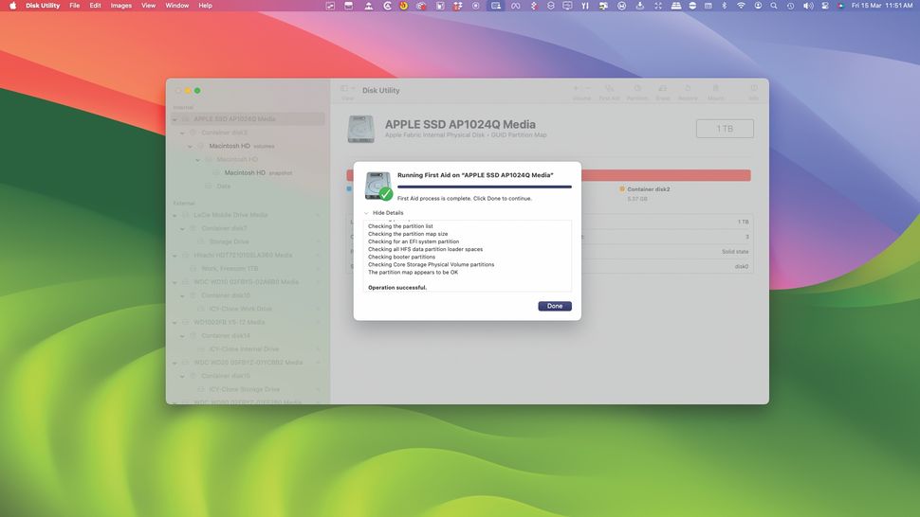Click the Erase toolbar icon
Image resolution: width=920 pixels, height=517 pixels.
coord(662,88)
